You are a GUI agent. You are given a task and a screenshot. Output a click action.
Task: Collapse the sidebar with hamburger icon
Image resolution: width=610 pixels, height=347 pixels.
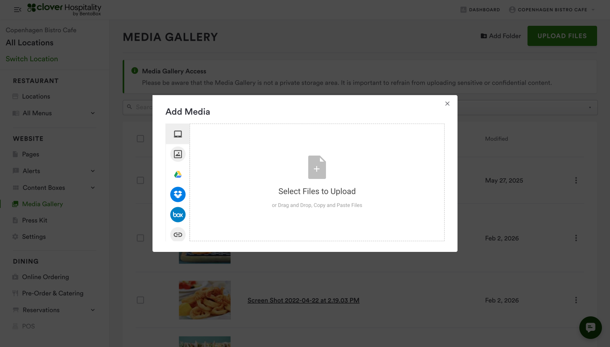coord(17,10)
